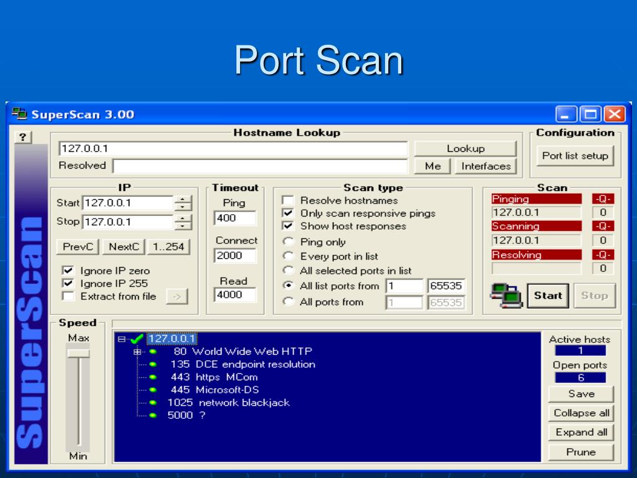The image size is (637, 478).
Task: Click the Resolved text field
Action: pos(261,166)
